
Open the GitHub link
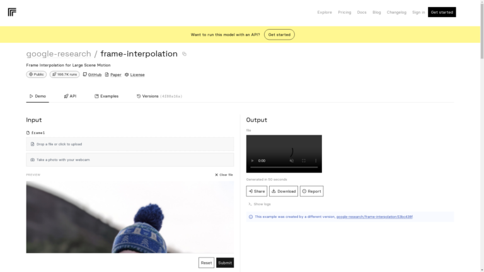coord(92,75)
